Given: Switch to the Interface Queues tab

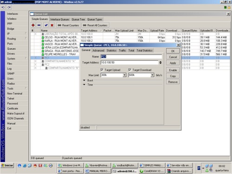Looking at the screenshot, I should coord(60,19).
